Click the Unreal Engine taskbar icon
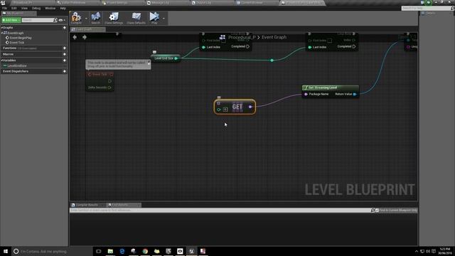Screen dimensions: 455x256 click(191, 251)
